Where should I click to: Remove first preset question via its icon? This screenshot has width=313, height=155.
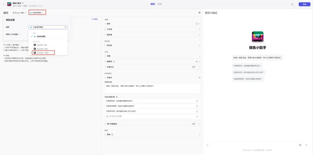click(197, 101)
